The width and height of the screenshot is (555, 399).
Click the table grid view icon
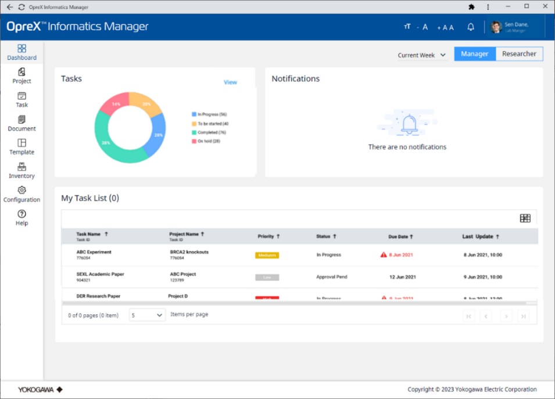[525, 218]
